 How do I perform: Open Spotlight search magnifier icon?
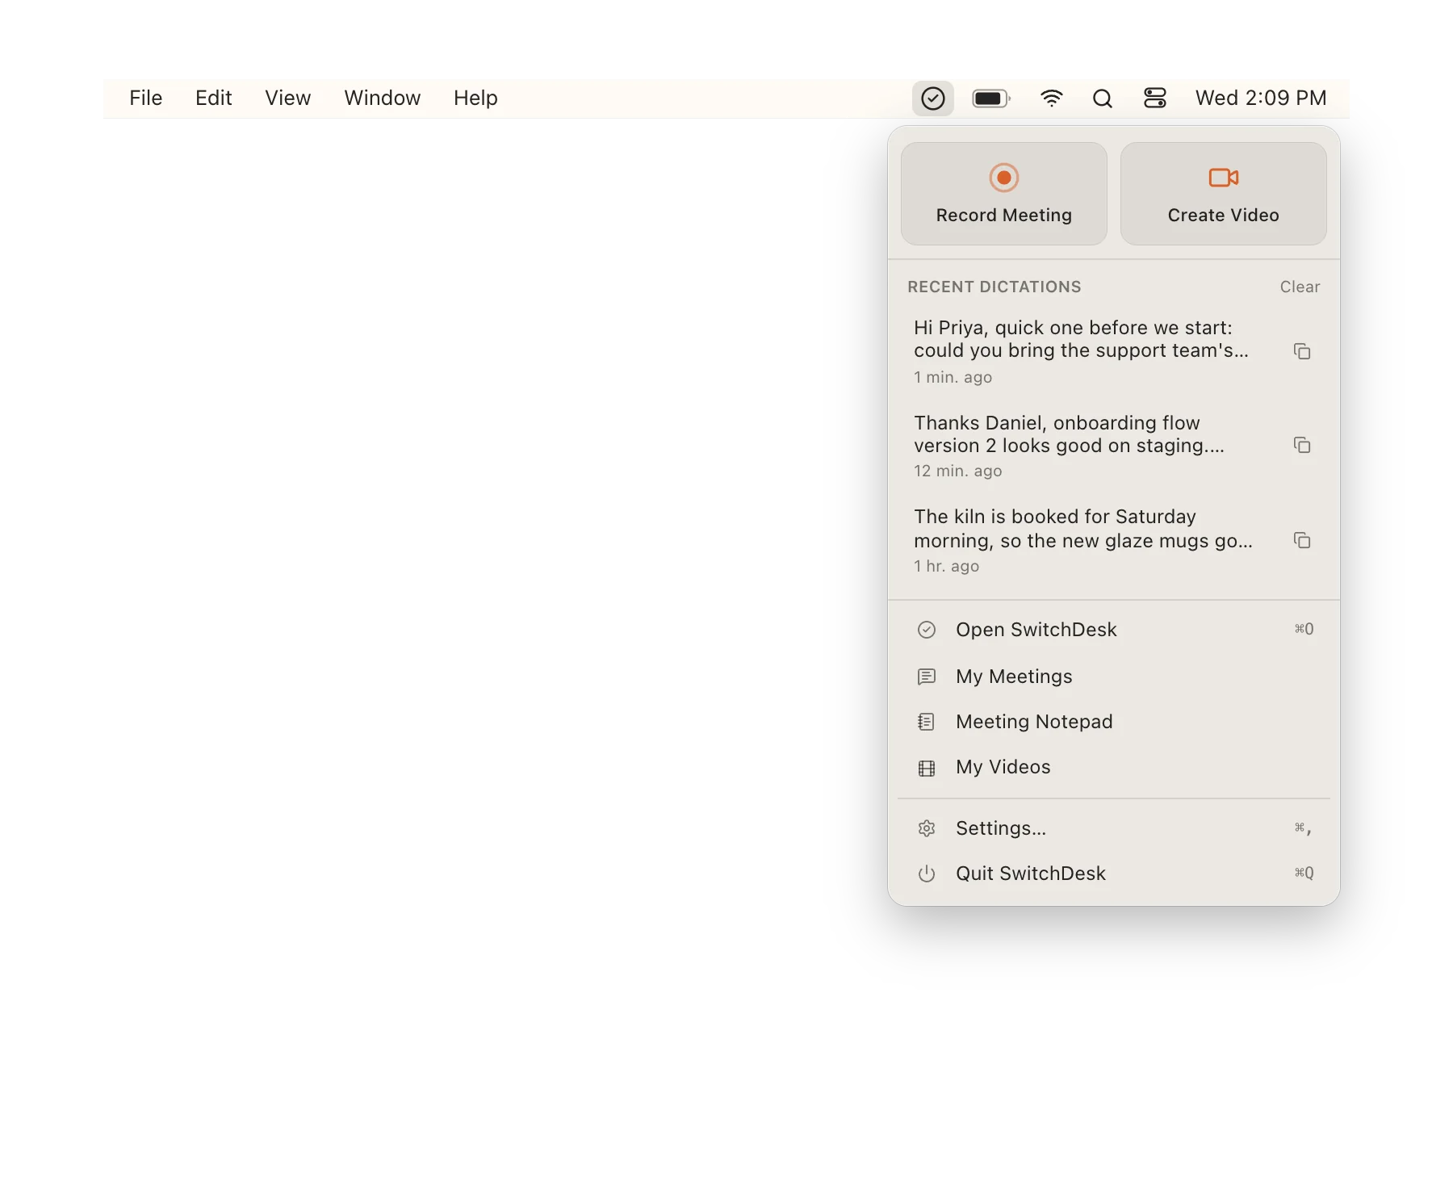[x=1102, y=98]
